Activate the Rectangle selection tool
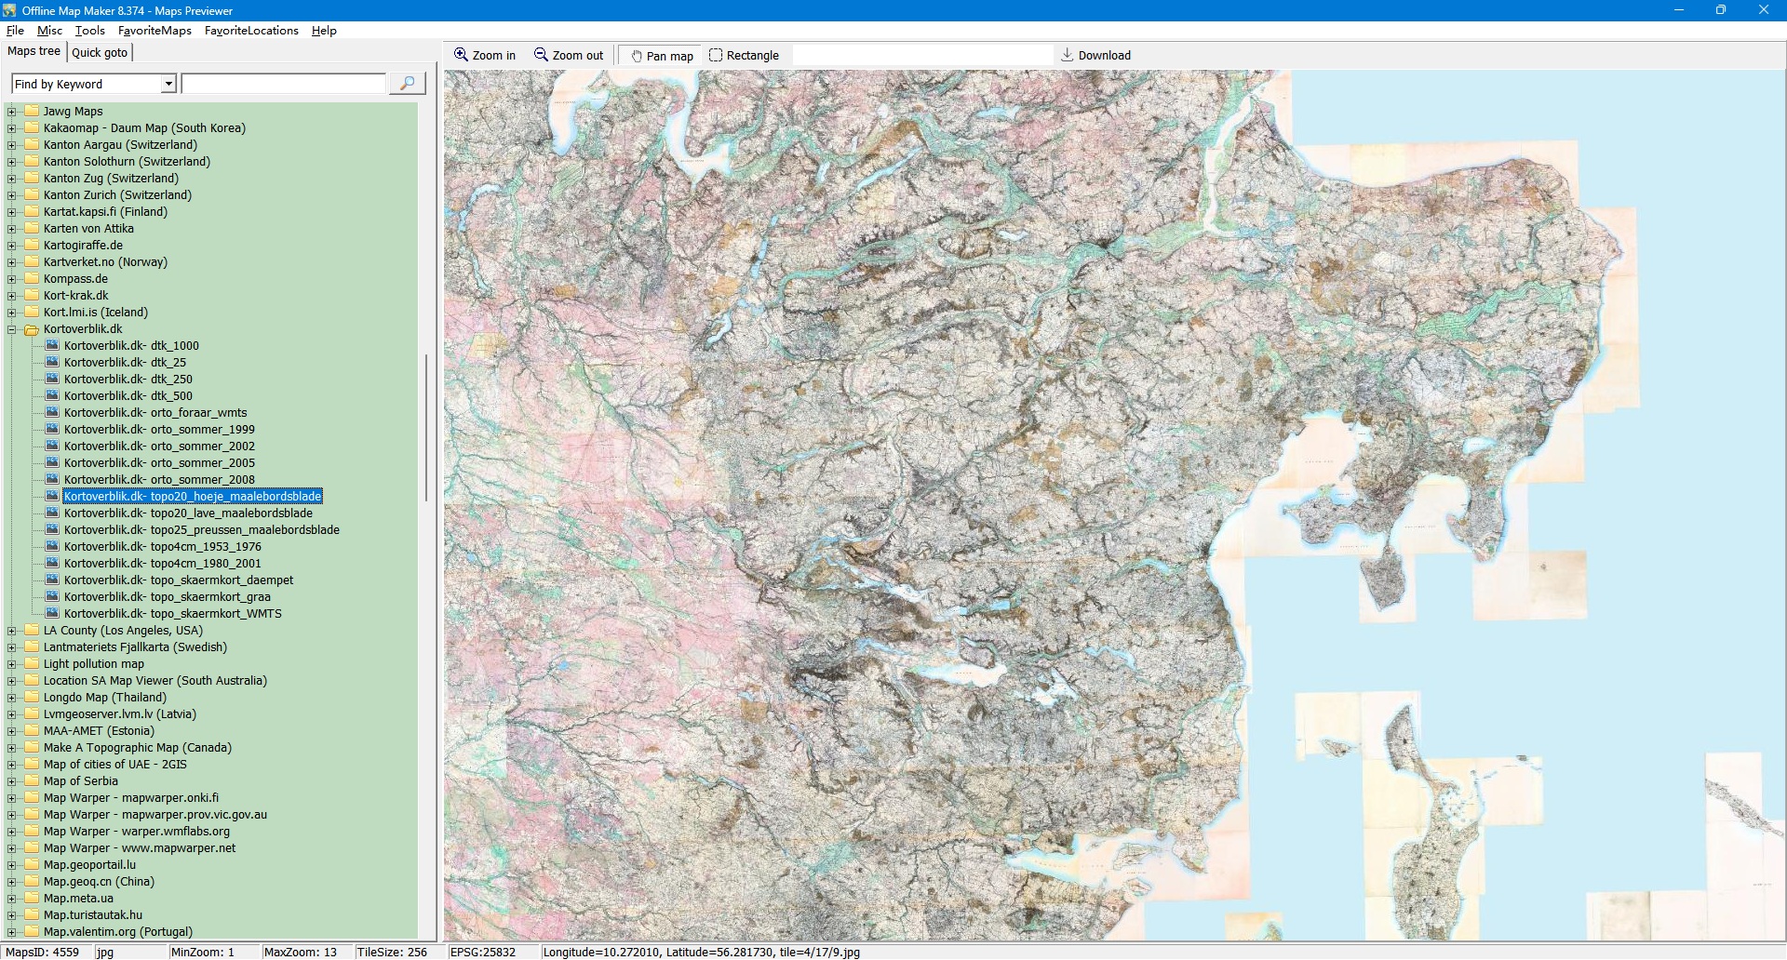This screenshot has width=1787, height=960. (744, 56)
